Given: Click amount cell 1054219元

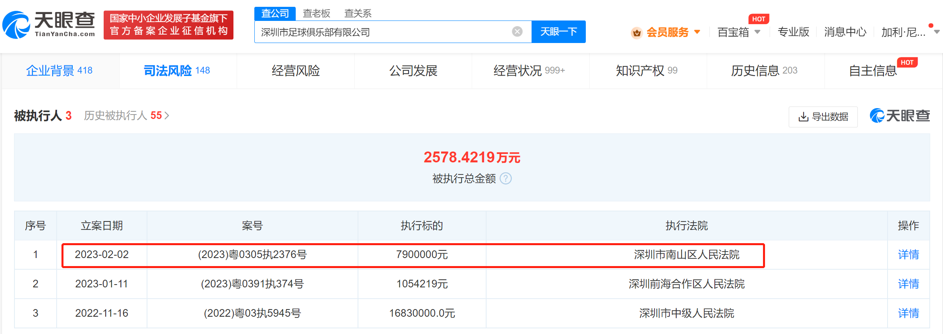Looking at the screenshot, I should pyautogui.click(x=422, y=284).
